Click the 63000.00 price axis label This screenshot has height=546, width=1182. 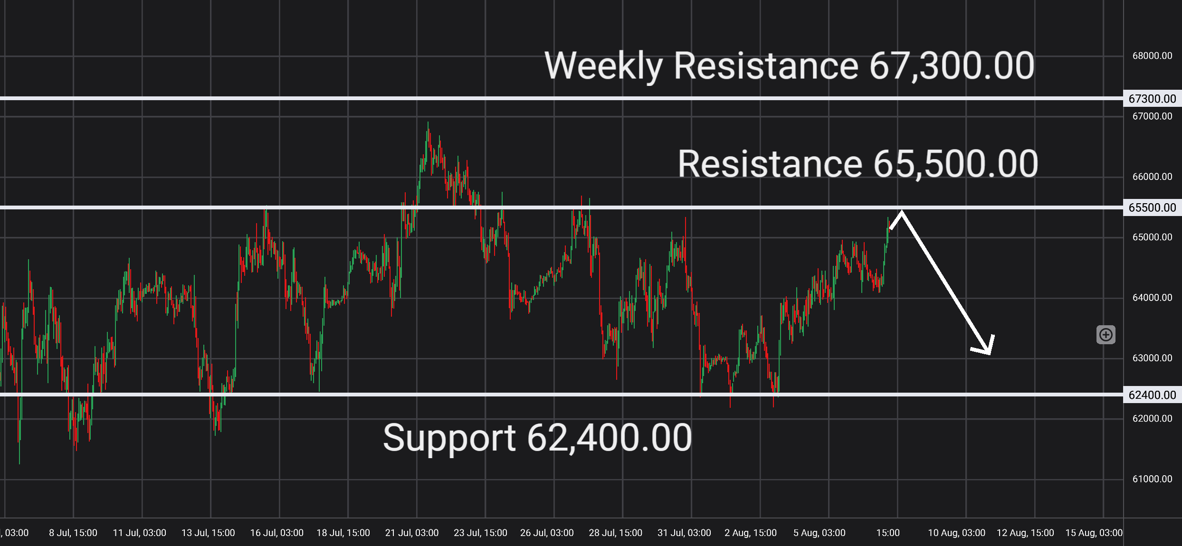[1152, 358]
